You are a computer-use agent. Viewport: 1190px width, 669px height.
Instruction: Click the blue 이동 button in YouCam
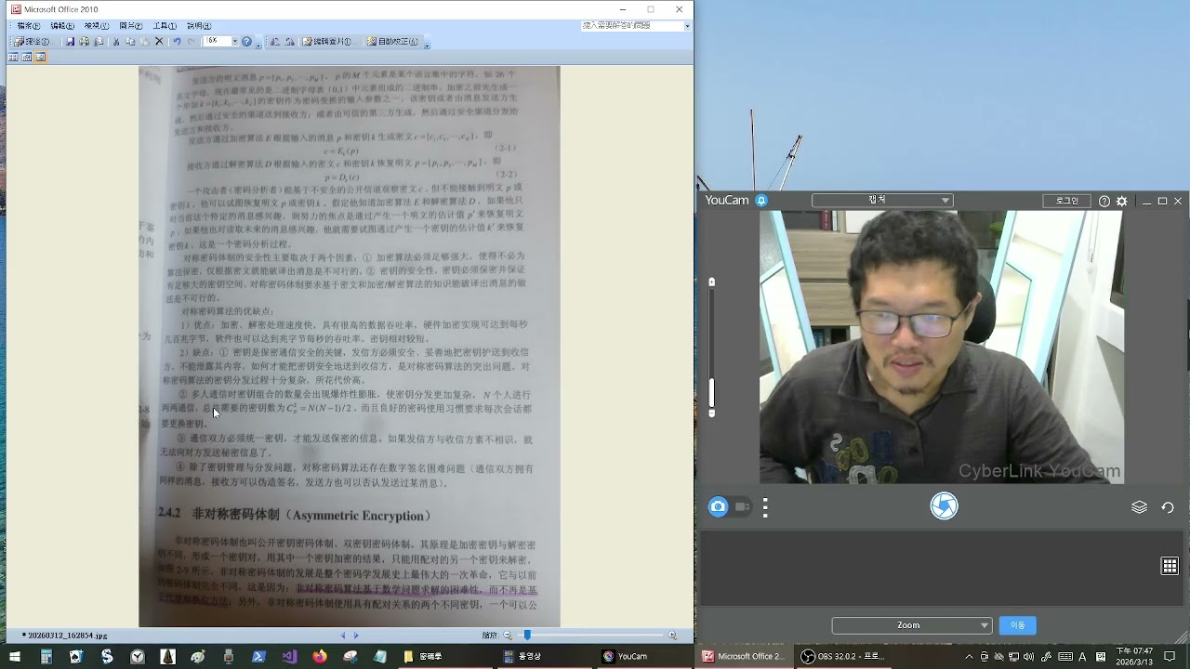pos(1017,625)
